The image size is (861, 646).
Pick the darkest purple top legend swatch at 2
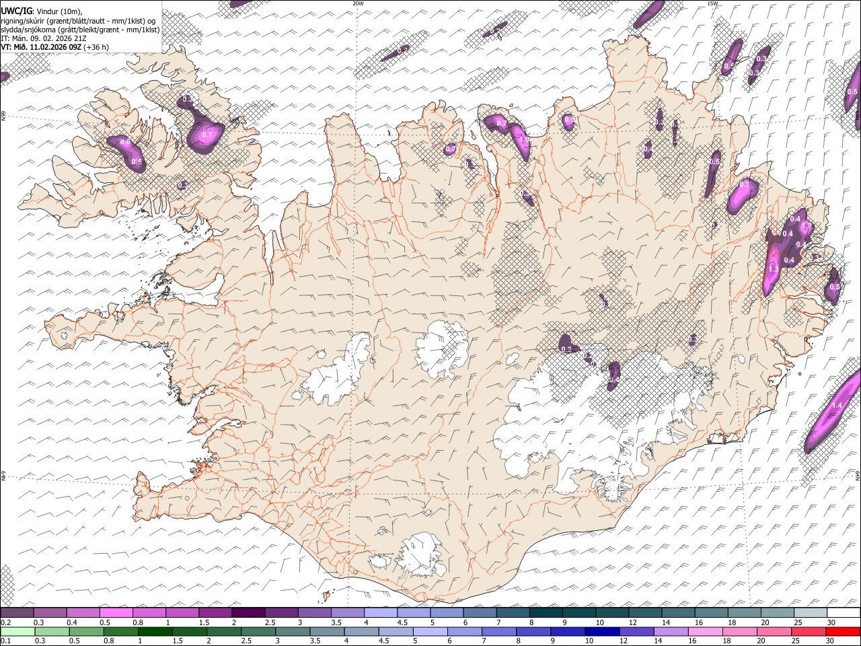[248, 612]
